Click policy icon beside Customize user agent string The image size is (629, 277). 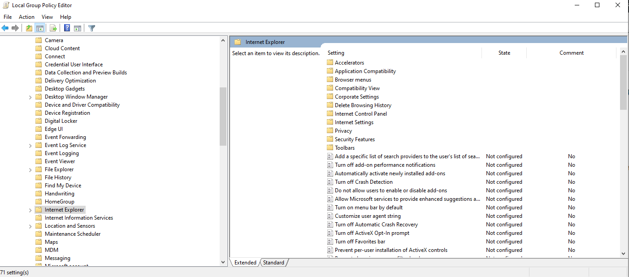click(330, 216)
